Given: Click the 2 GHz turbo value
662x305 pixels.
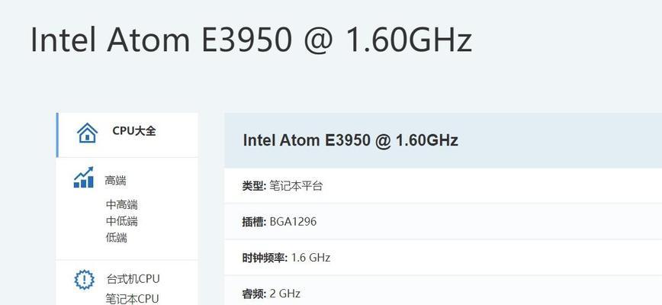Looking at the screenshot, I should click(285, 294).
